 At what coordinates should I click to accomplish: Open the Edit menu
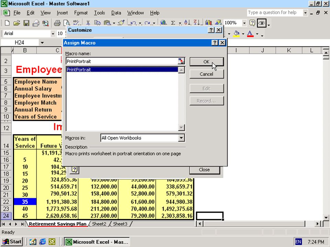[x=31, y=13]
